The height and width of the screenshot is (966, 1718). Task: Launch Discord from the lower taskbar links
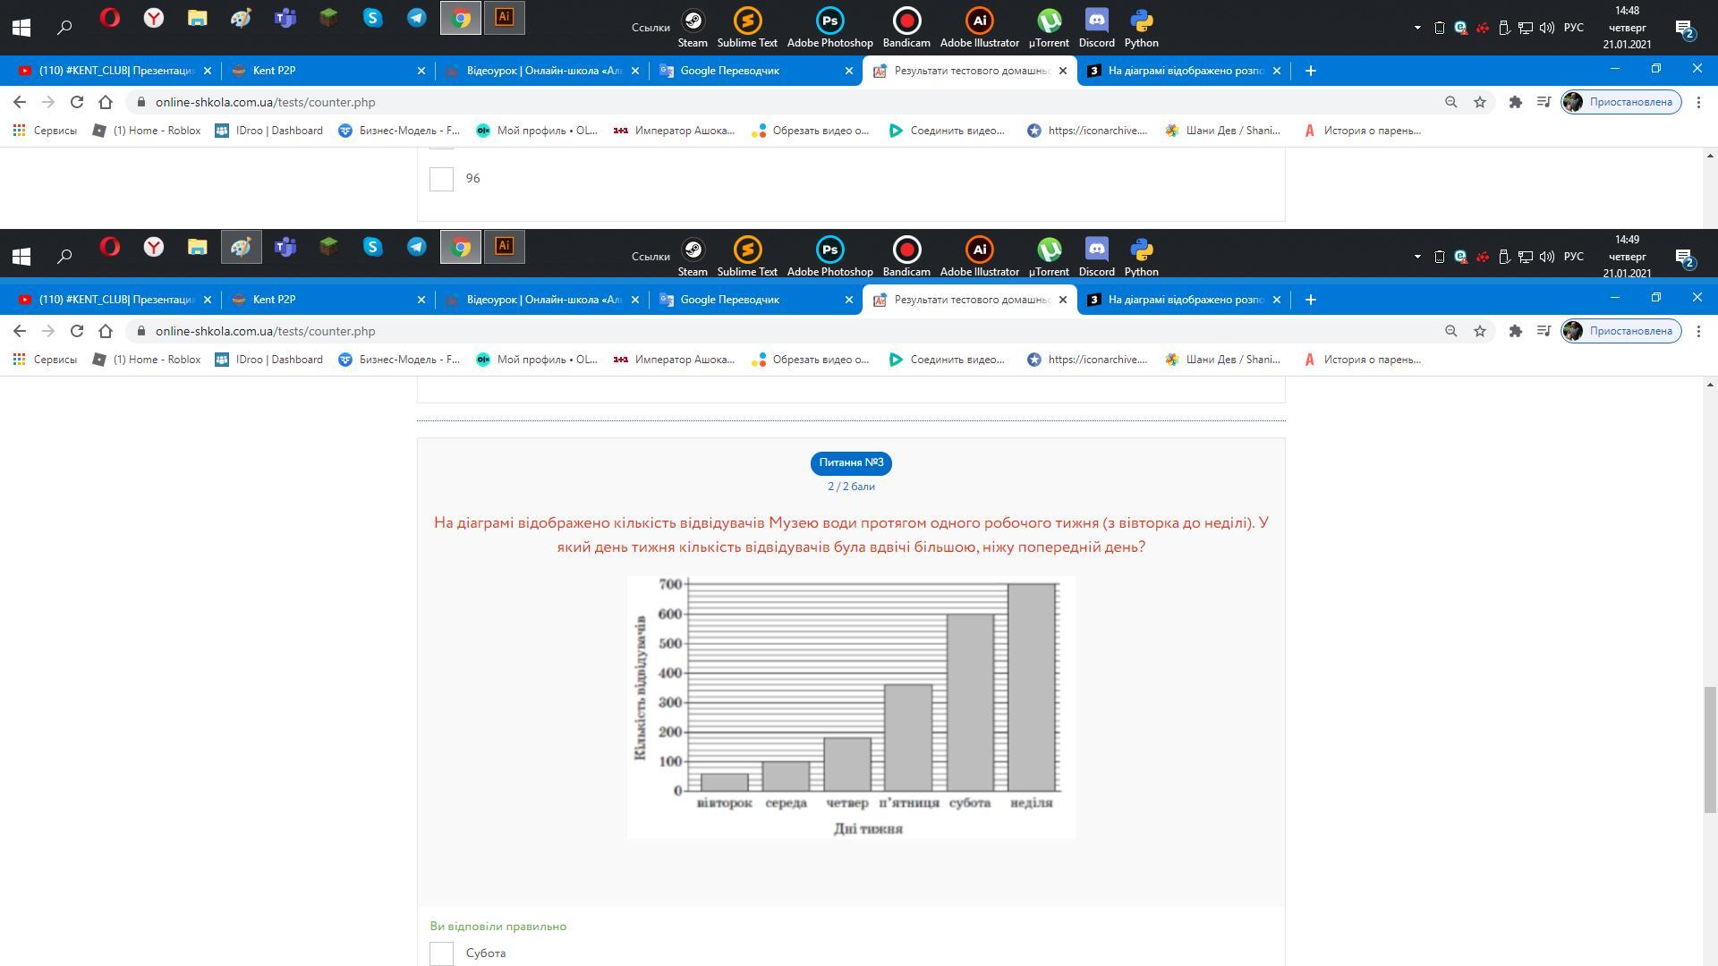pos(1096,256)
